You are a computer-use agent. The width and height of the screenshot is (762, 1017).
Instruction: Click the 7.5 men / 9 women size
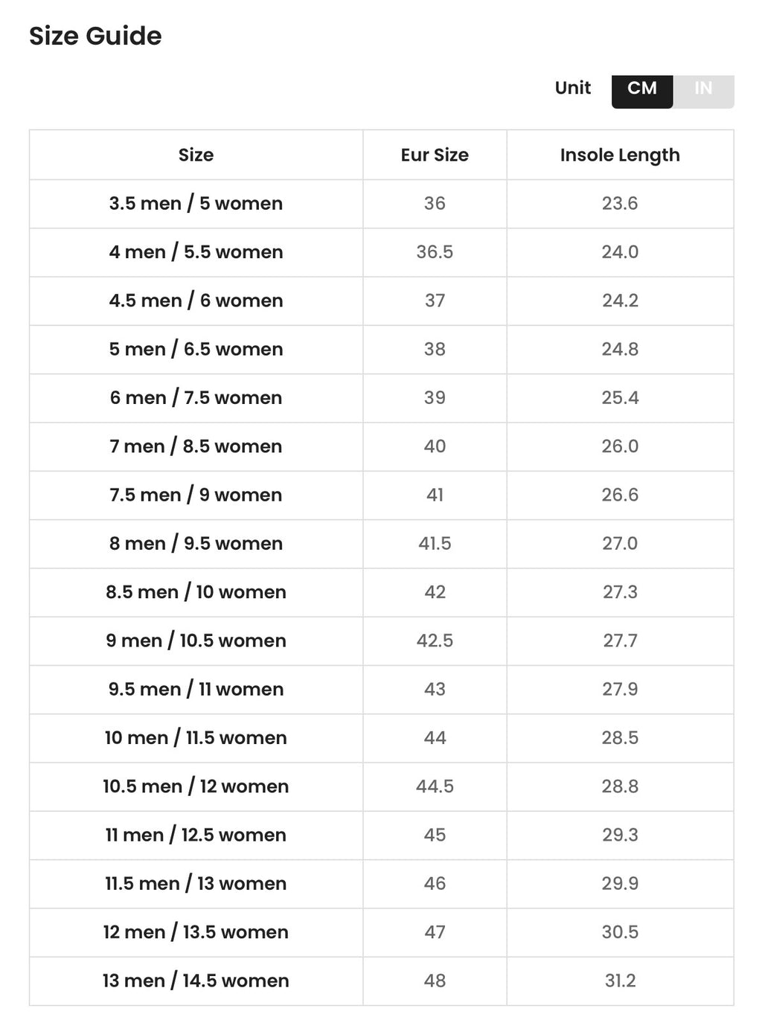[x=196, y=495]
